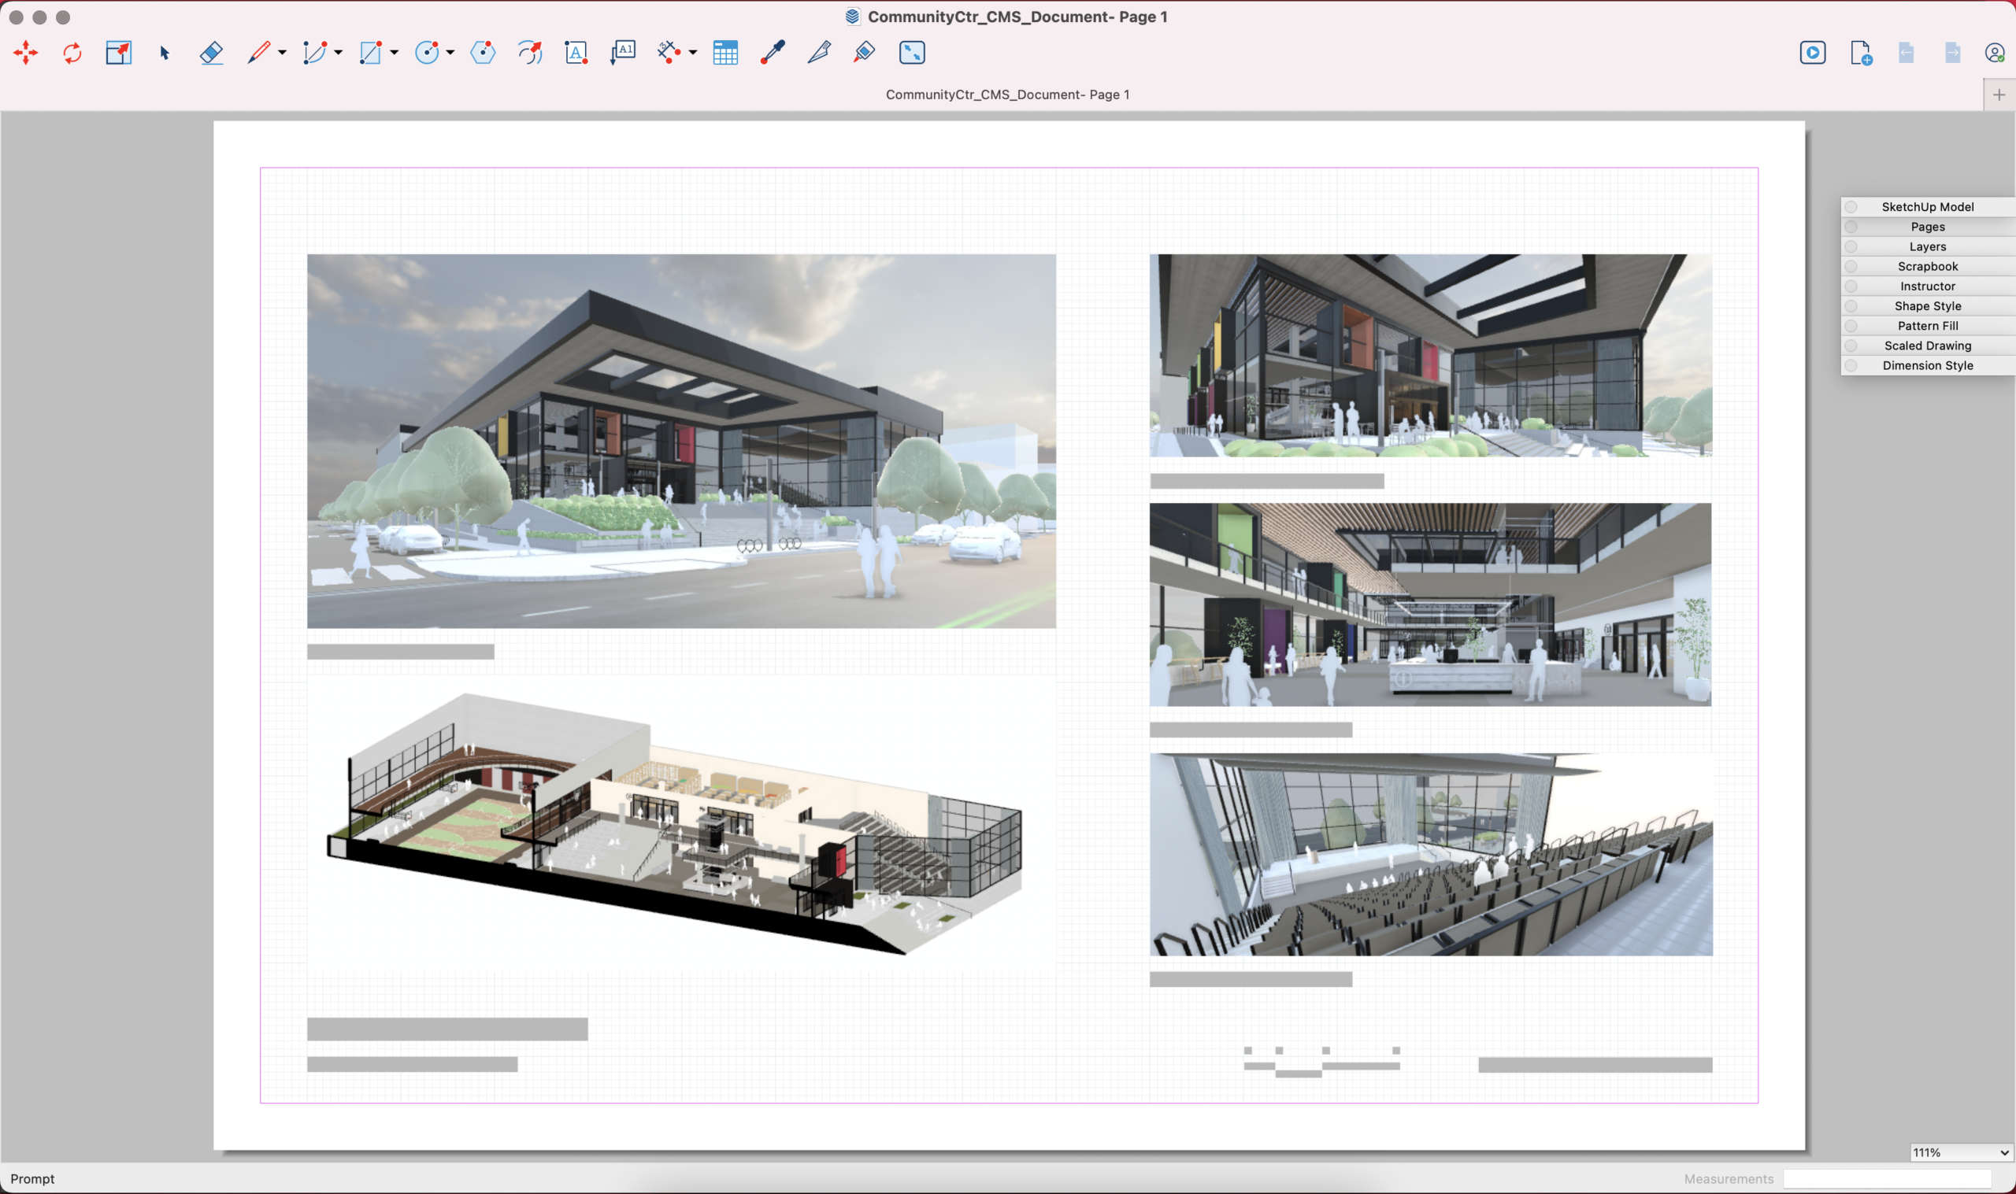
Task: Open the Dimension tool dropdown arrow
Action: pyautogui.click(x=693, y=53)
